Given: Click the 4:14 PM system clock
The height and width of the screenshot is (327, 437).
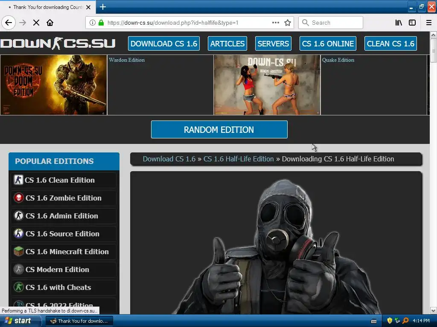Looking at the screenshot, I should coord(421,321).
